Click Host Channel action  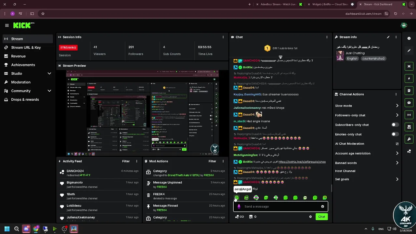[x=345, y=171]
